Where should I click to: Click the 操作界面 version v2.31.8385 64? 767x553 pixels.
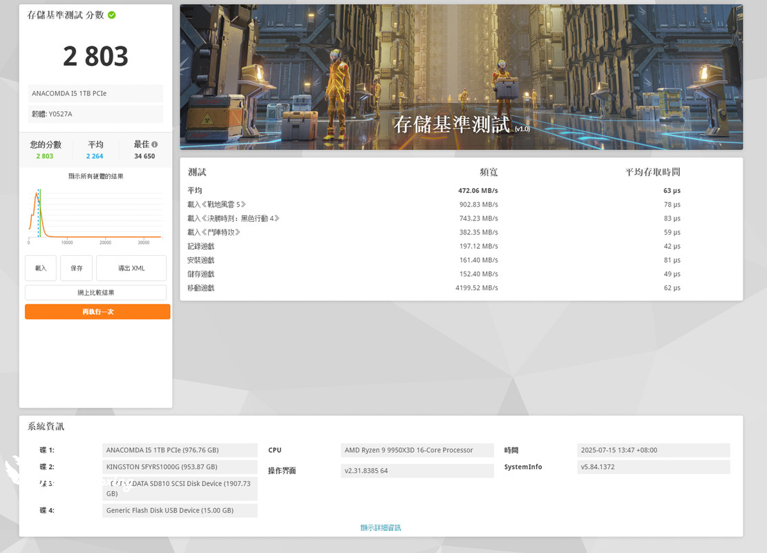[x=417, y=471]
